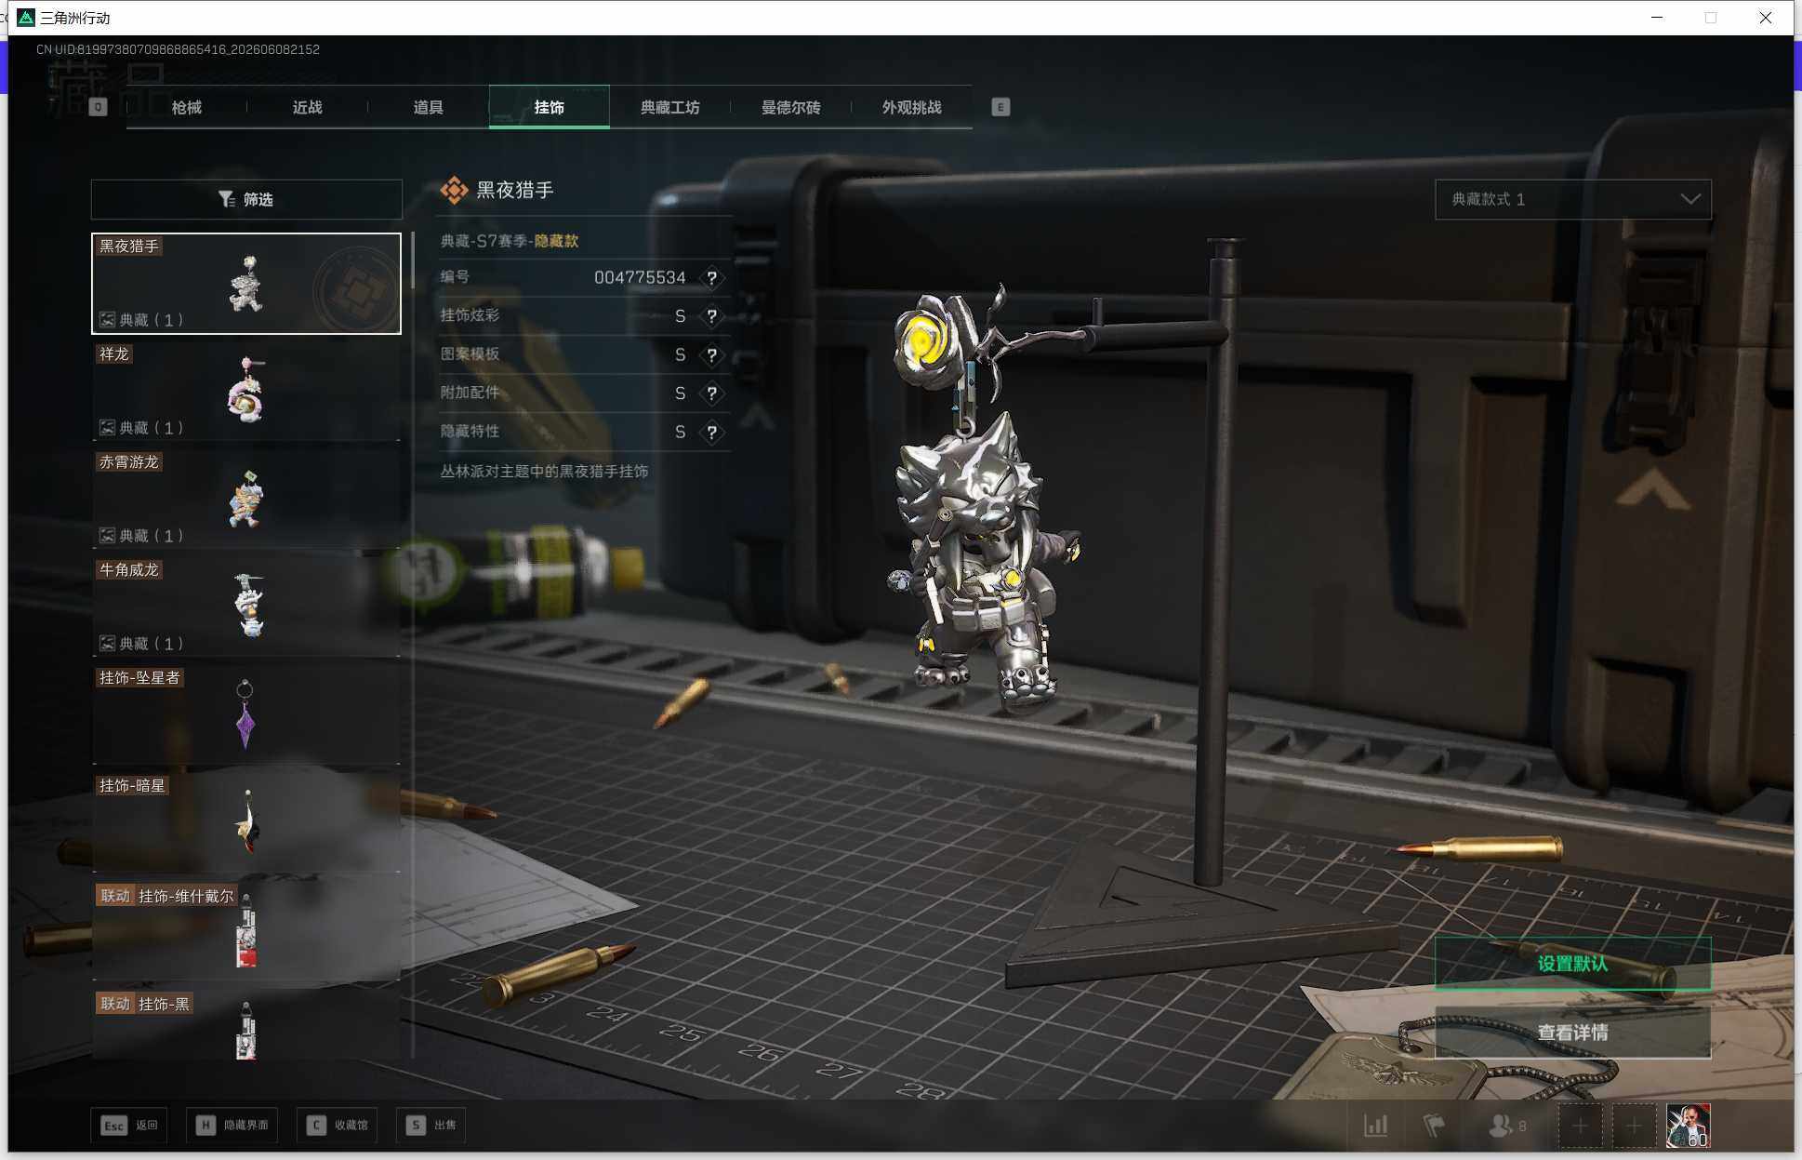Select the 黑夜猎手 charm thumbnail
This screenshot has height=1160, width=1802.
pyautogui.click(x=246, y=283)
